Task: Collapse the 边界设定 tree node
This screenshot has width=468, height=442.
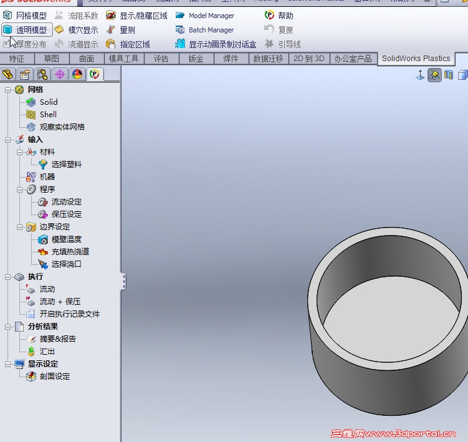Action: [x=20, y=228]
